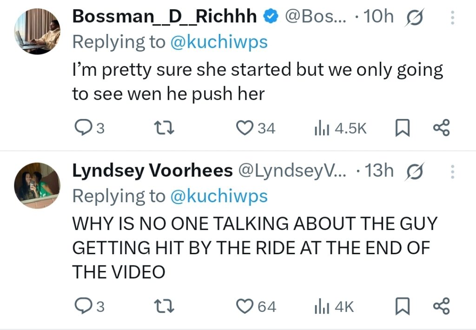Screen dimensions: 476x330
Task: Open @kuchiwps link in Bossman's reply
Action: click(x=219, y=42)
